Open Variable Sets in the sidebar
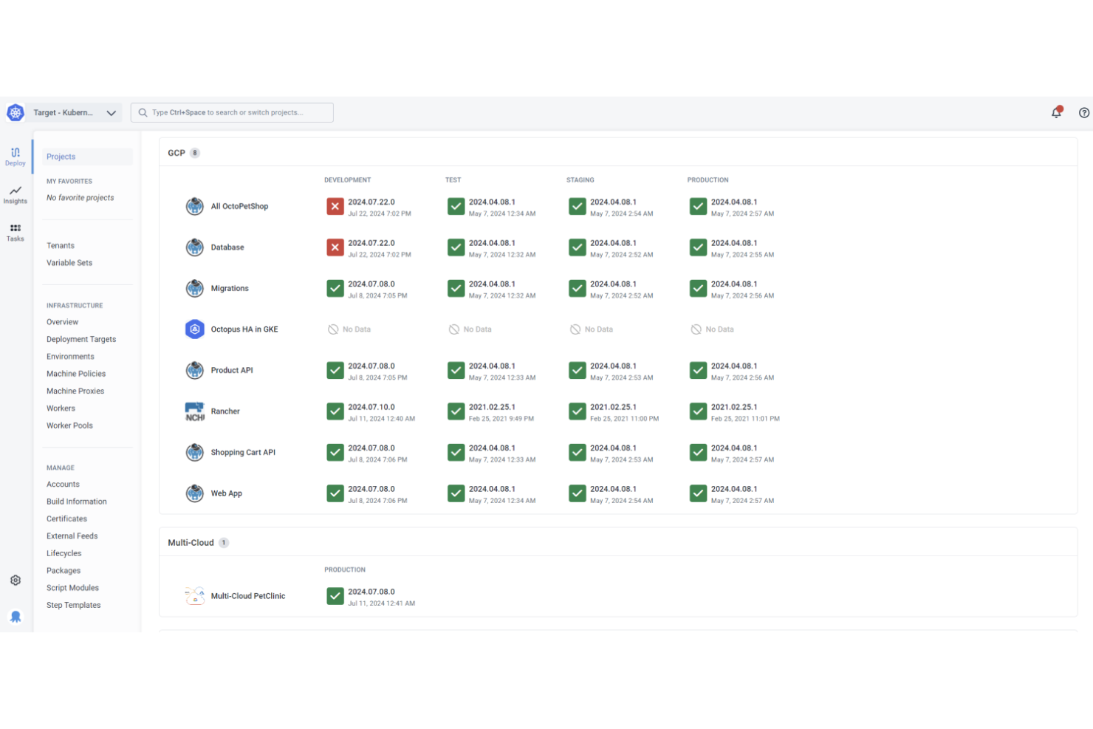The image size is (1093, 729). tap(69, 263)
